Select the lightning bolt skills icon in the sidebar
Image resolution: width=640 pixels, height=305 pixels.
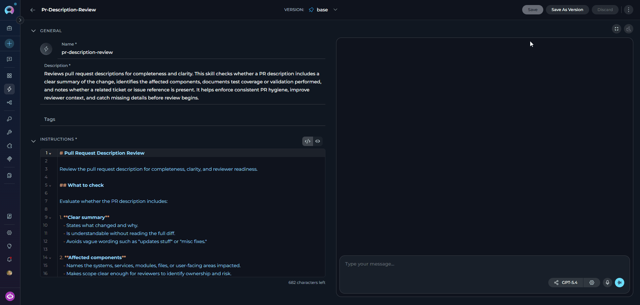coord(9,89)
